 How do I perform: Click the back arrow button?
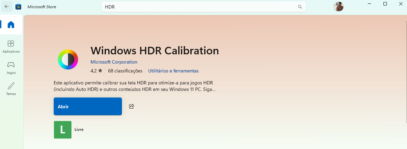(7, 7)
